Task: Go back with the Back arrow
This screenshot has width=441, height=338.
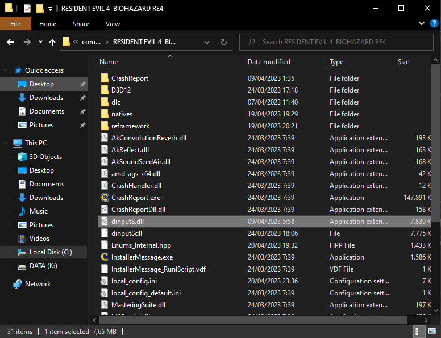Action: 10,42
